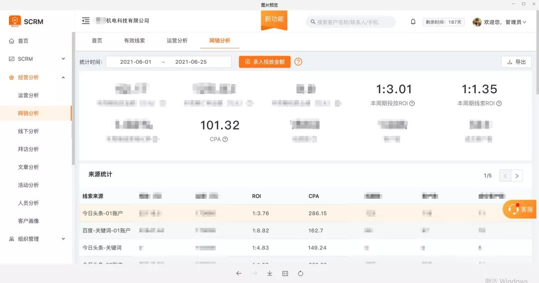Click the 新功能 banner
Screen dimensions: 539x283
pyautogui.click(x=274, y=20)
